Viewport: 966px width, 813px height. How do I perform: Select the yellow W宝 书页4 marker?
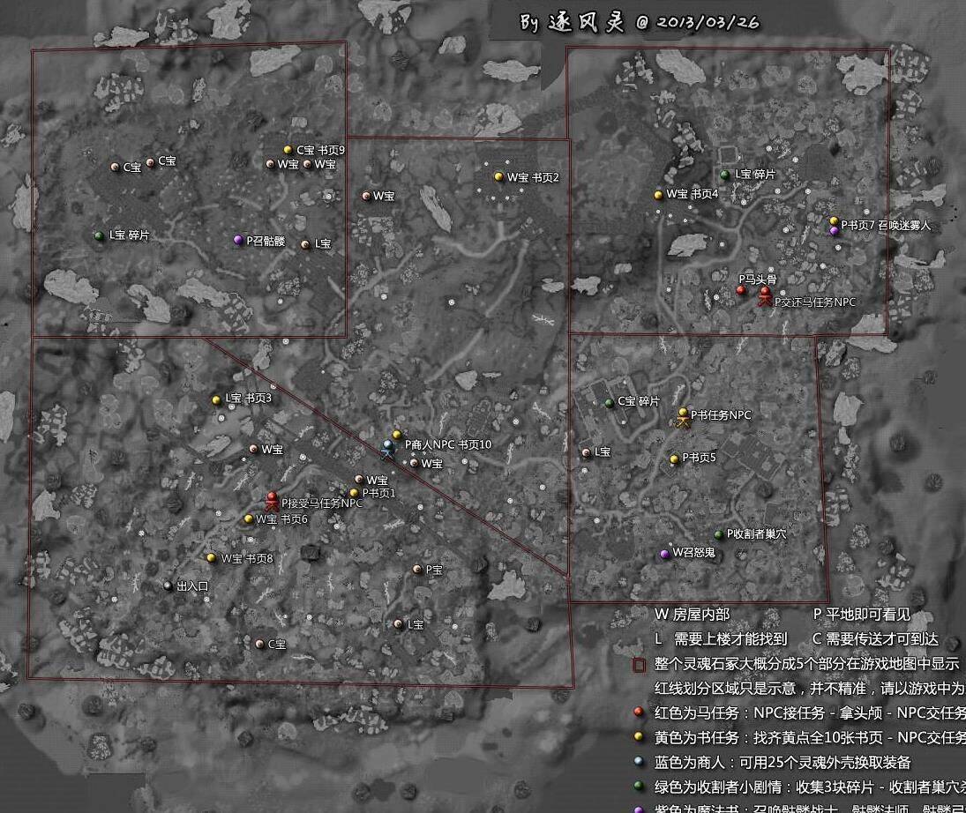pos(659,195)
